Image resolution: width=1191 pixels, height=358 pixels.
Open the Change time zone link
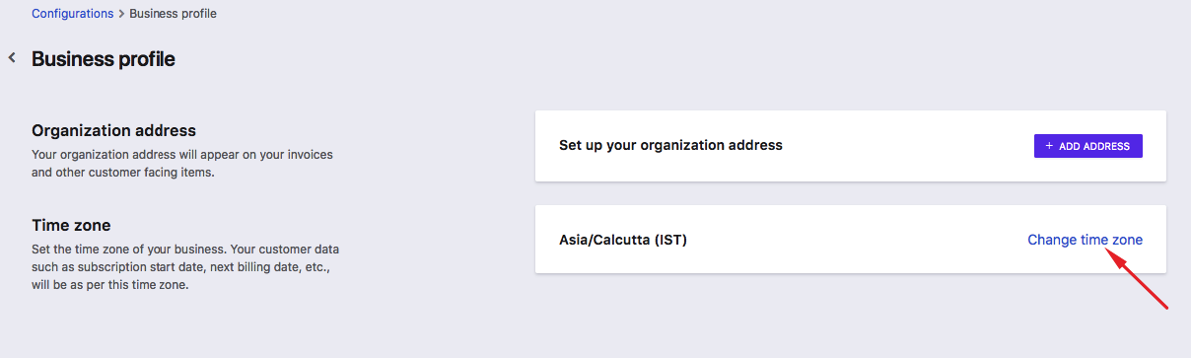point(1085,240)
